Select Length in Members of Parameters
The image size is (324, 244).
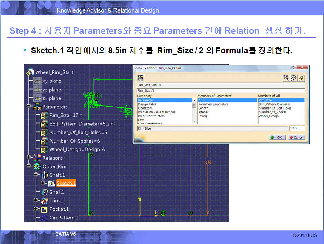203,108
